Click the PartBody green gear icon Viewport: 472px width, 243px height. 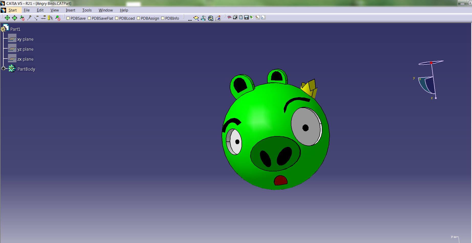[x=12, y=69]
